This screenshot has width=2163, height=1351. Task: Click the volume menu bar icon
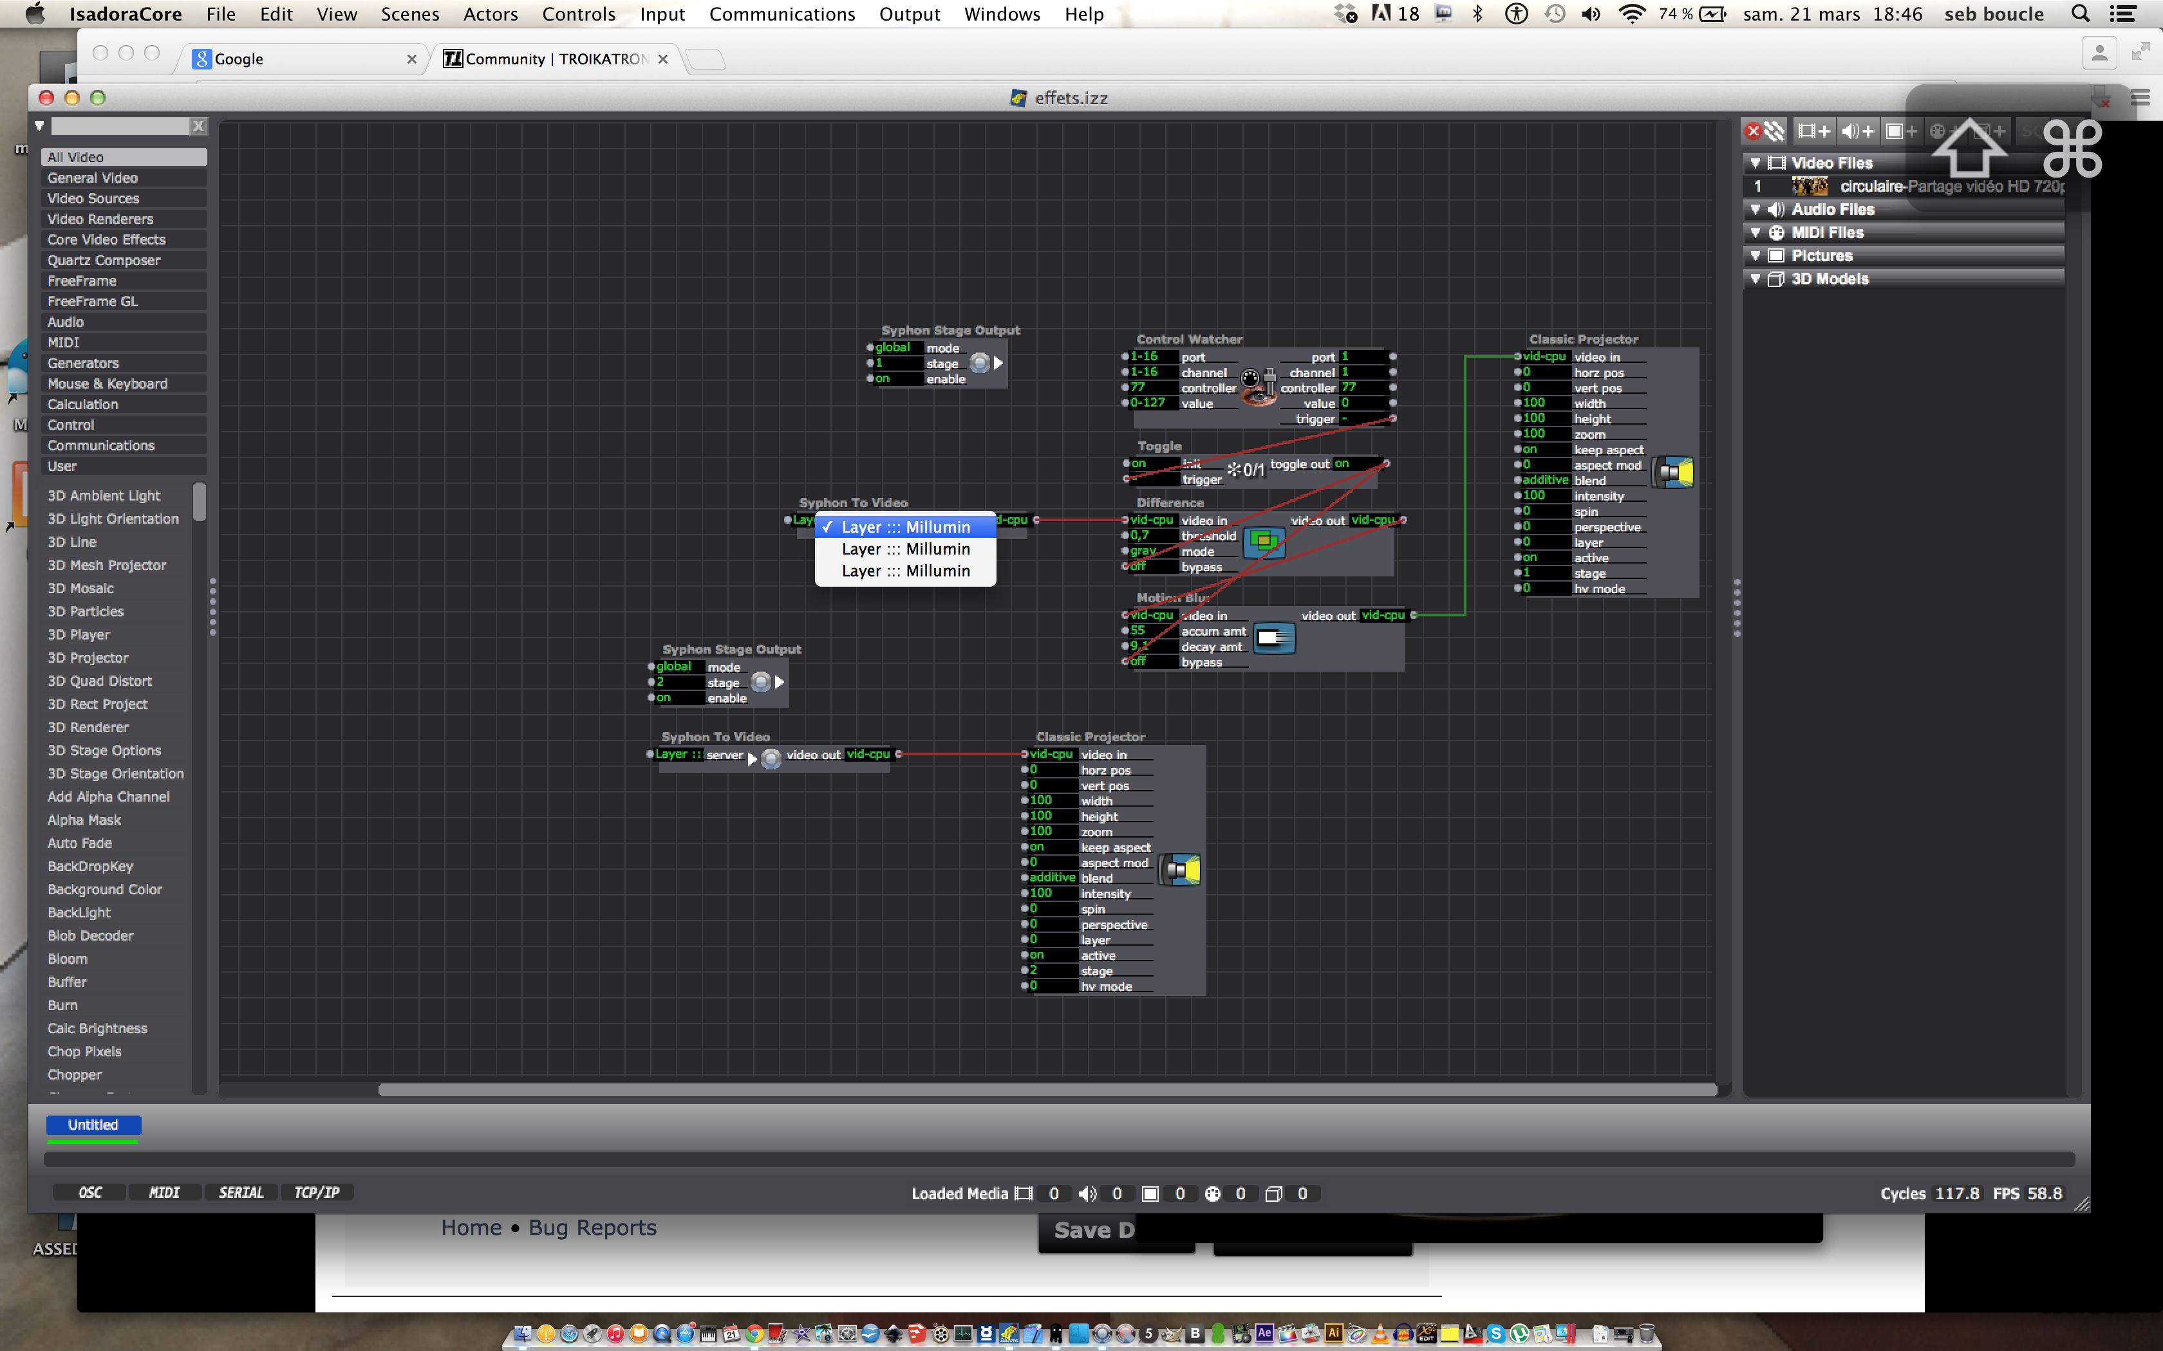pyautogui.click(x=1591, y=14)
